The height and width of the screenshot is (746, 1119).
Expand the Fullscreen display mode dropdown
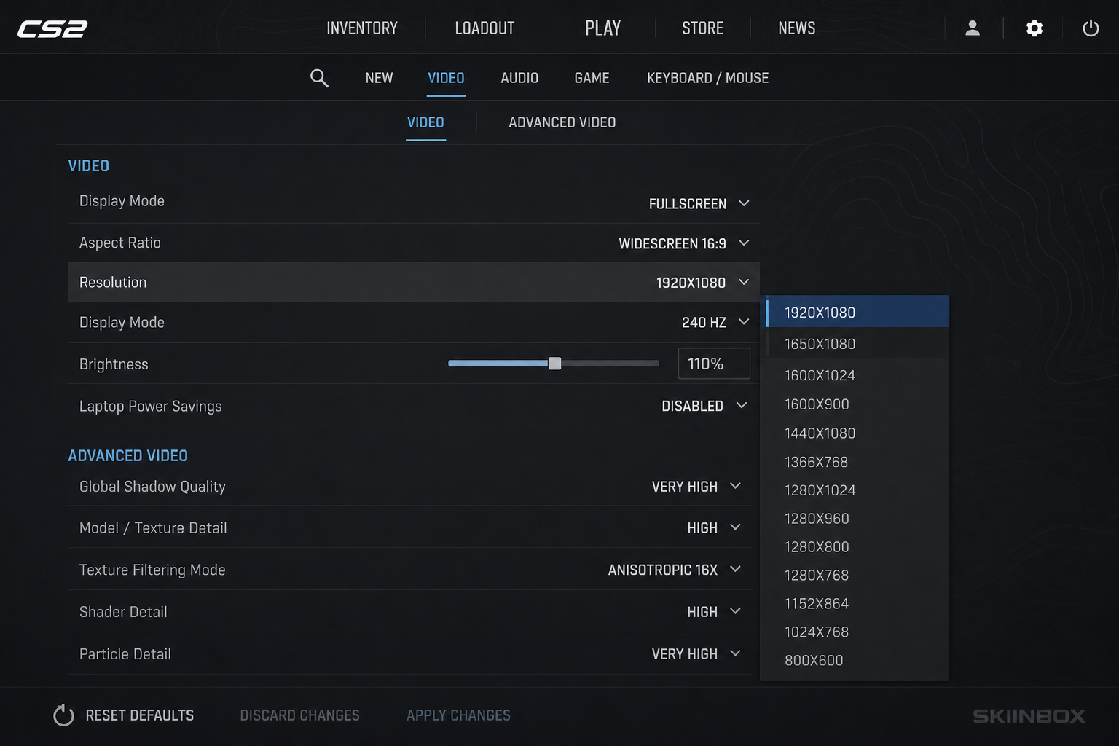coord(699,203)
